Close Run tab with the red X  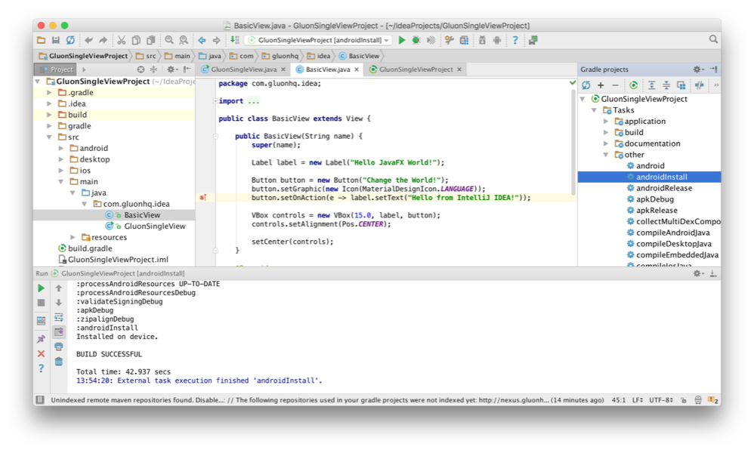pyautogui.click(x=42, y=353)
